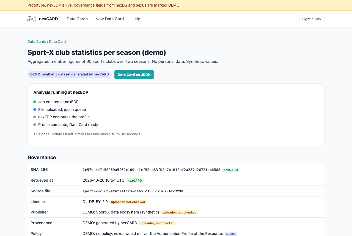
Task: Toggle Light / Dark theme
Action: click(x=312, y=19)
